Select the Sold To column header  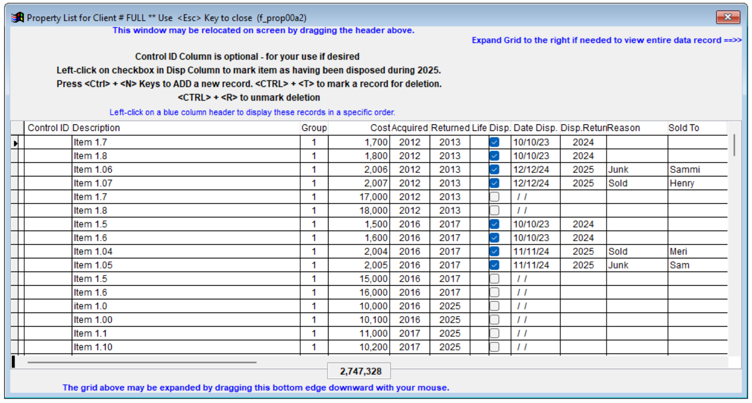tap(683, 128)
